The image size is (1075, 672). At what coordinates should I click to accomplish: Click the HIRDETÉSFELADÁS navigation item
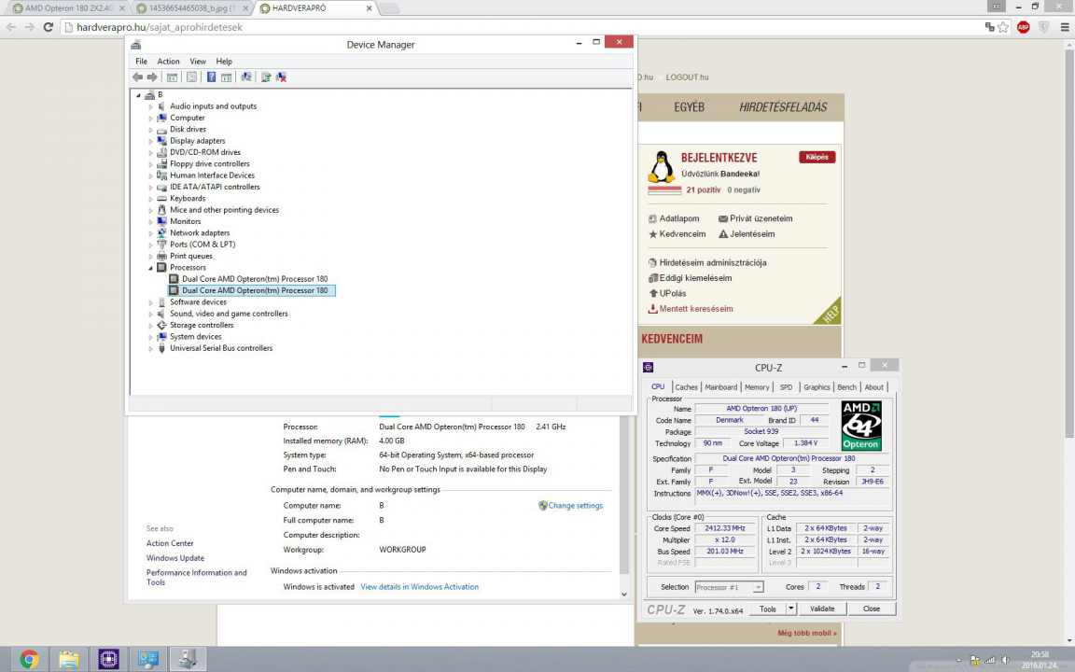tap(783, 107)
